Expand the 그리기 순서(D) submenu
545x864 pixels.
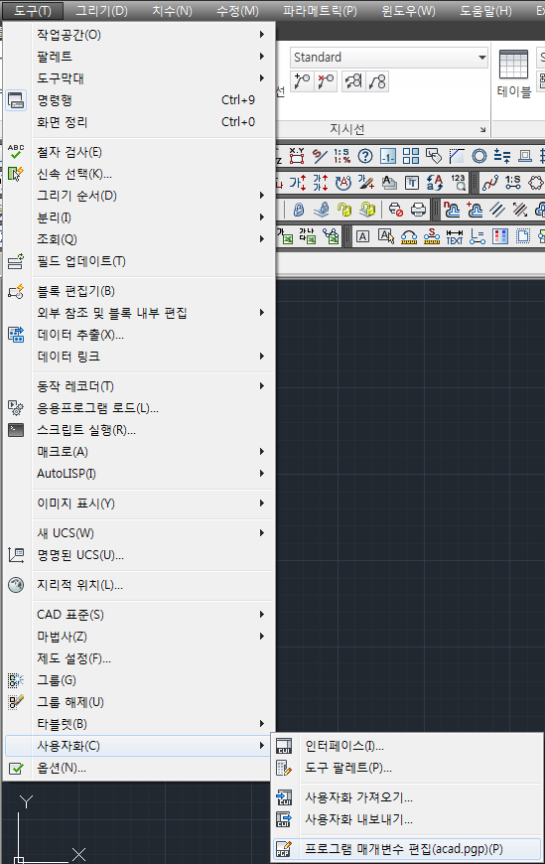click(139, 196)
